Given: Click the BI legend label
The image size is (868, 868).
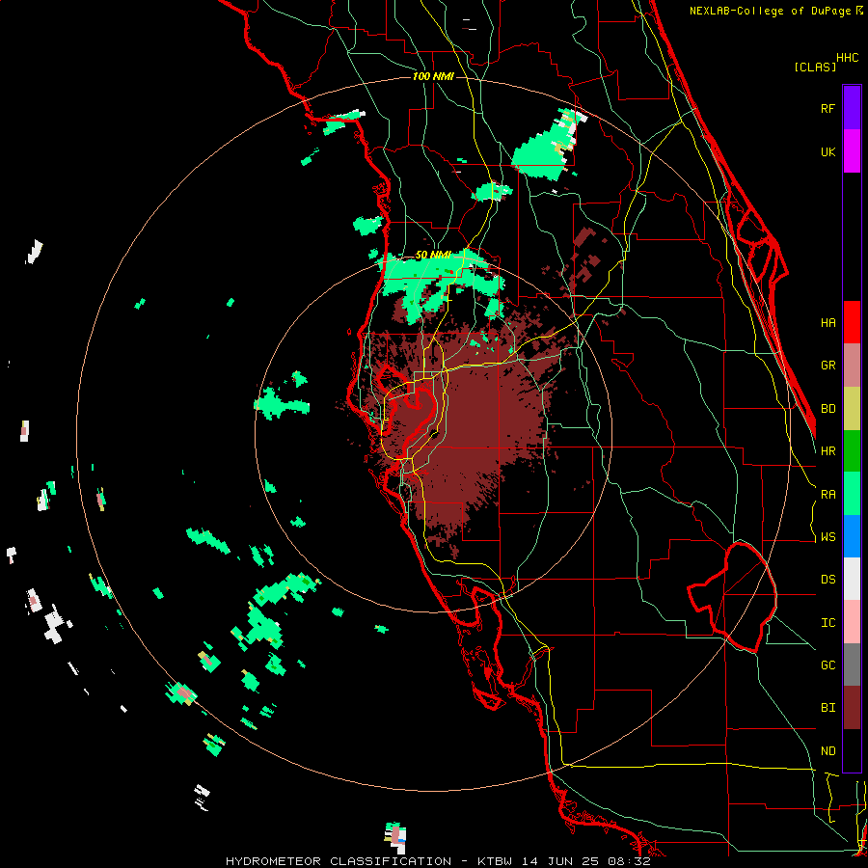Looking at the screenshot, I should tap(827, 708).
